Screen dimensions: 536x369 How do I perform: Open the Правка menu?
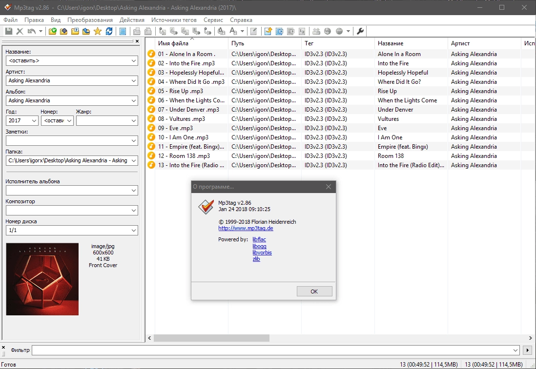pyautogui.click(x=34, y=20)
